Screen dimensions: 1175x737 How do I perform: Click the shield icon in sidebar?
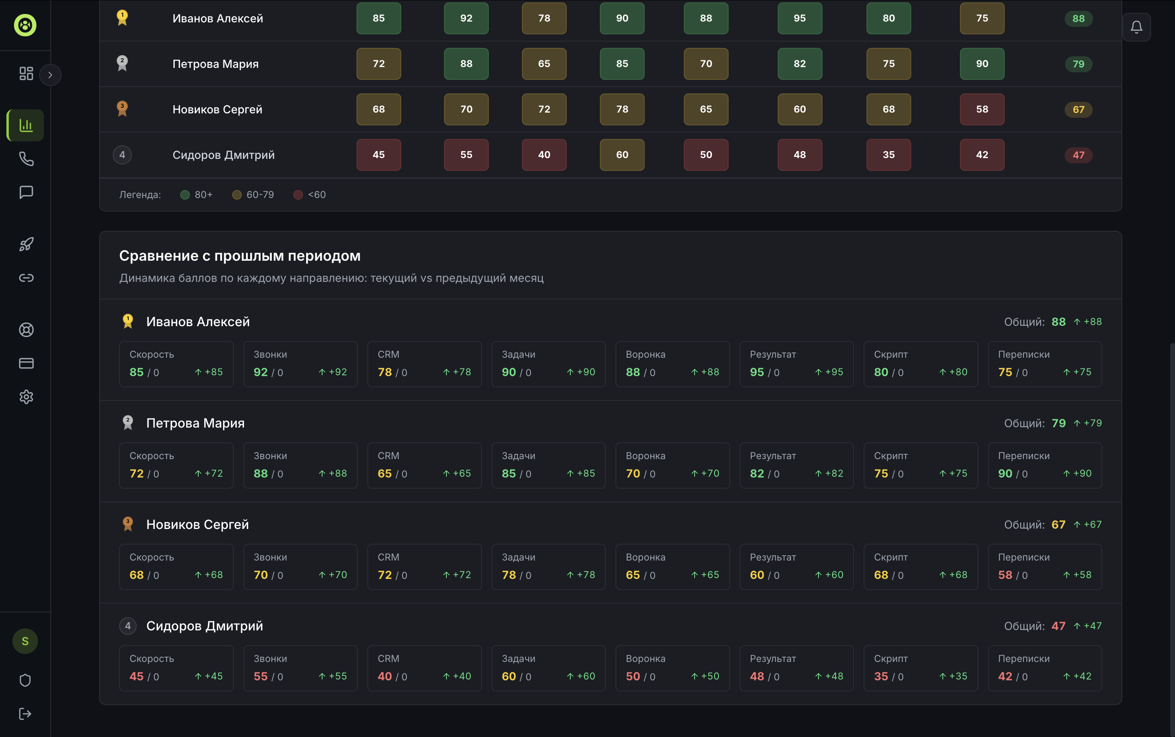pos(25,680)
